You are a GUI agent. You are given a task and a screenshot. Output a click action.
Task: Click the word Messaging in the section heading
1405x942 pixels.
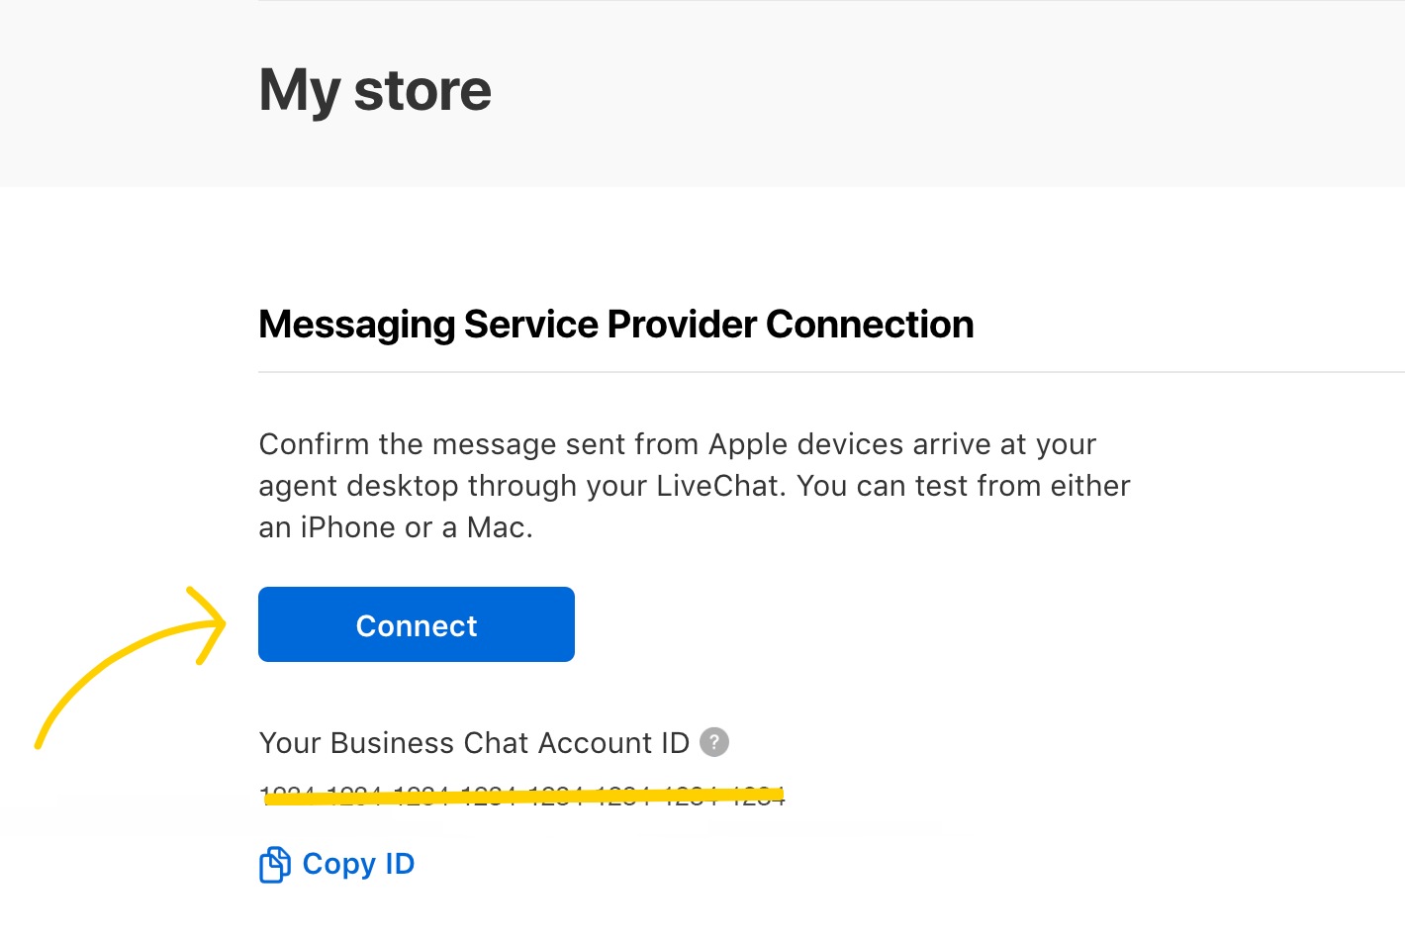click(x=356, y=325)
